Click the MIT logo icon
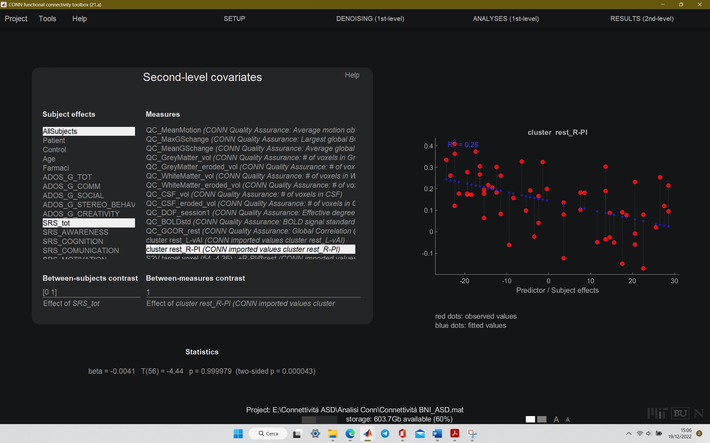The height and width of the screenshot is (443, 710). click(657, 413)
